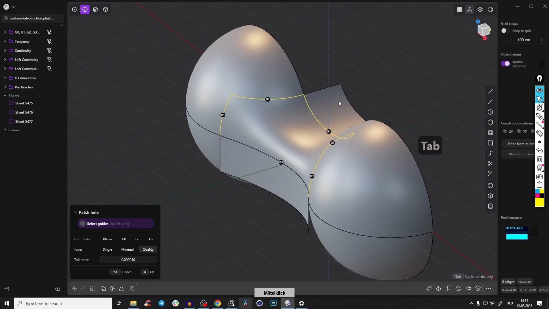Image resolution: width=549 pixels, height=309 pixels.
Task: Open the Trim tool (scissors icon)
Action: coord(490,163)
